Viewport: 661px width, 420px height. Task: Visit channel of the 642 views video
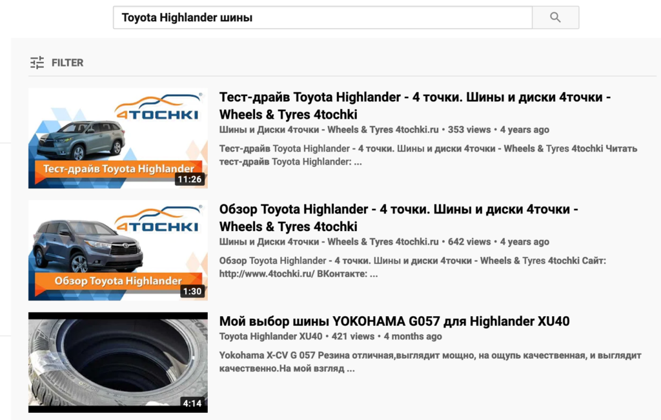(329, 242)
